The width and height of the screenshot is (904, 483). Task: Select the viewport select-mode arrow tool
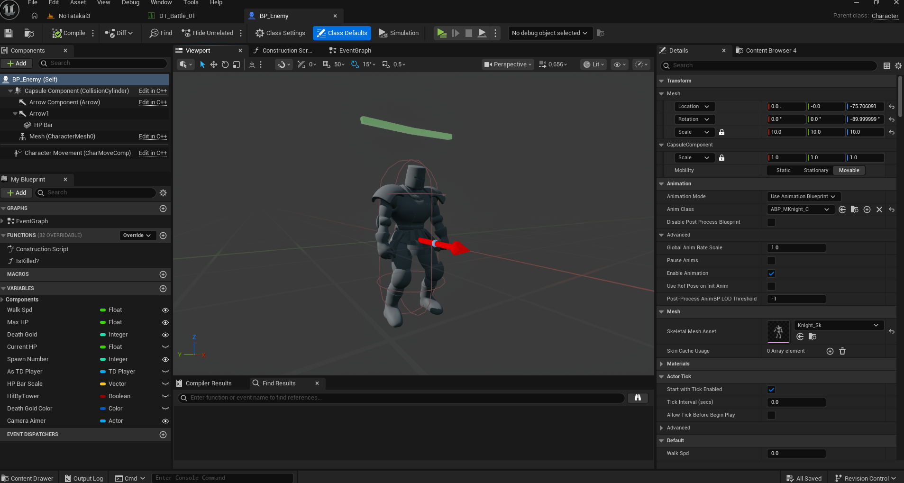pyautogui.click(x=202, y=64)
